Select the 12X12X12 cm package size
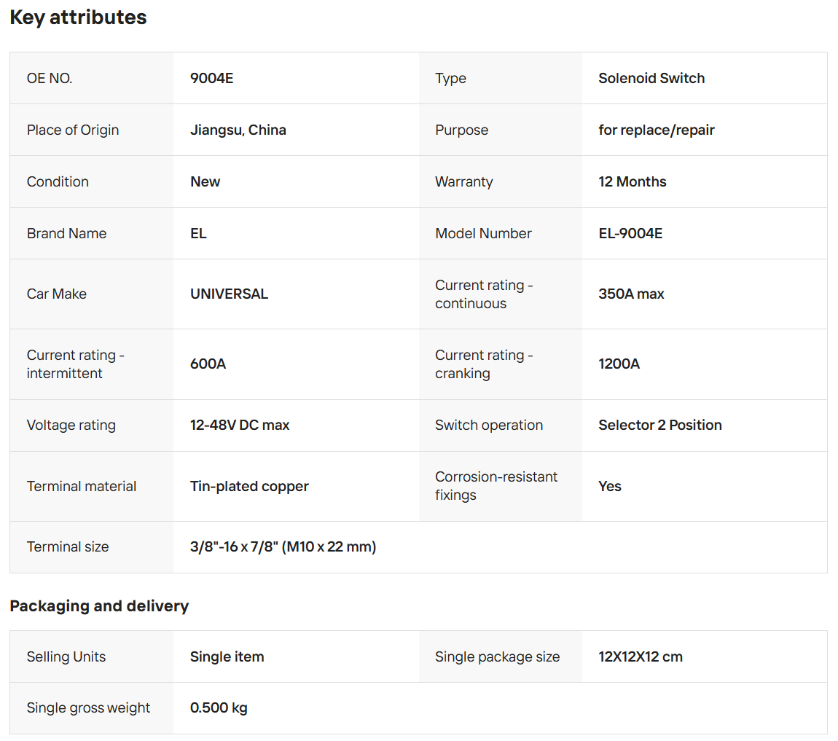838x741 pixels. click(640, 656)
